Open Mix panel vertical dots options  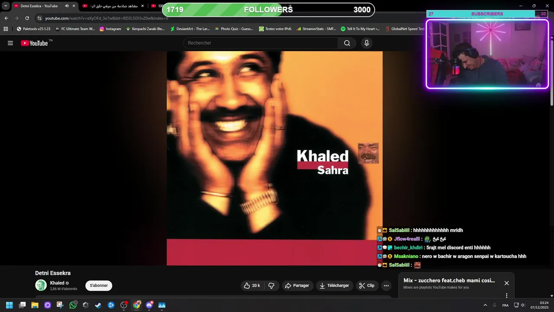click(x=506, y=296)
